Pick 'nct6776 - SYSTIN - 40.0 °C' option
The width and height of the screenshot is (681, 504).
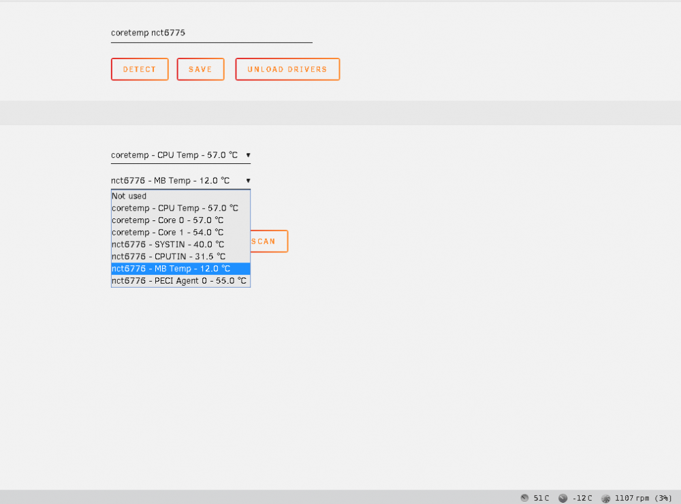pos(180,245)
